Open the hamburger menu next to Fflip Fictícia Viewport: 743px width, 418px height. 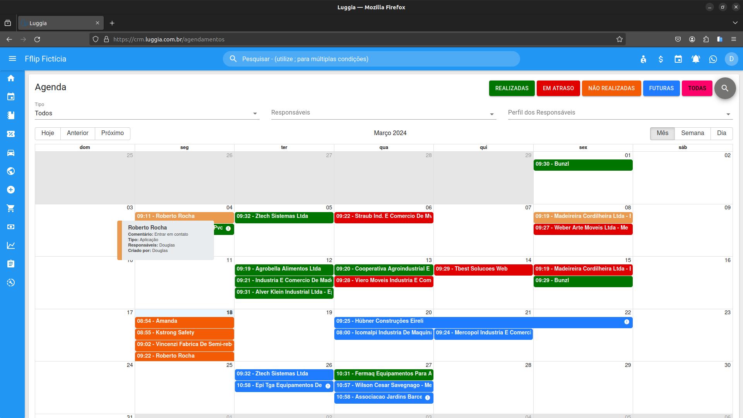(x=12, y=59)
